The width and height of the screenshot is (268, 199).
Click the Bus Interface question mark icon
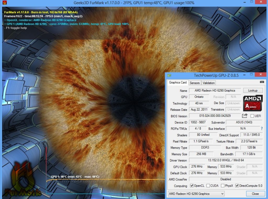coord(261,128)
